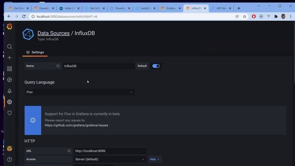Close the Get Grafana browser tab

pyautogui.click(x=28, y=8)
